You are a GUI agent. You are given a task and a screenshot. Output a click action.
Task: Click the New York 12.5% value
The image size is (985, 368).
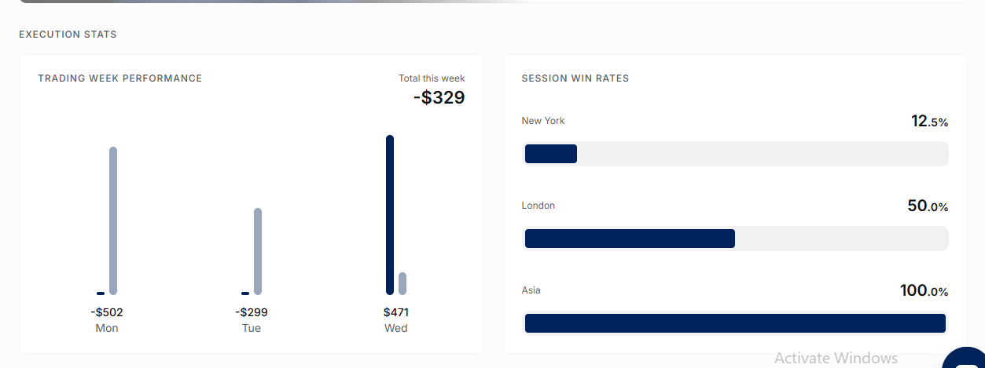930,122
